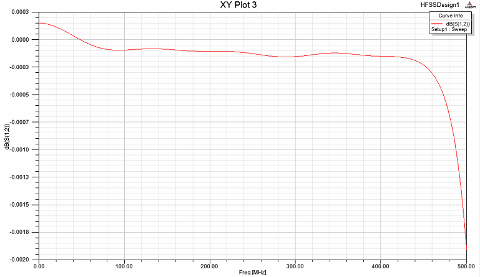Click the Setup1 : Sweep legend text
The image size is (480, 277).
click(449, 29)
